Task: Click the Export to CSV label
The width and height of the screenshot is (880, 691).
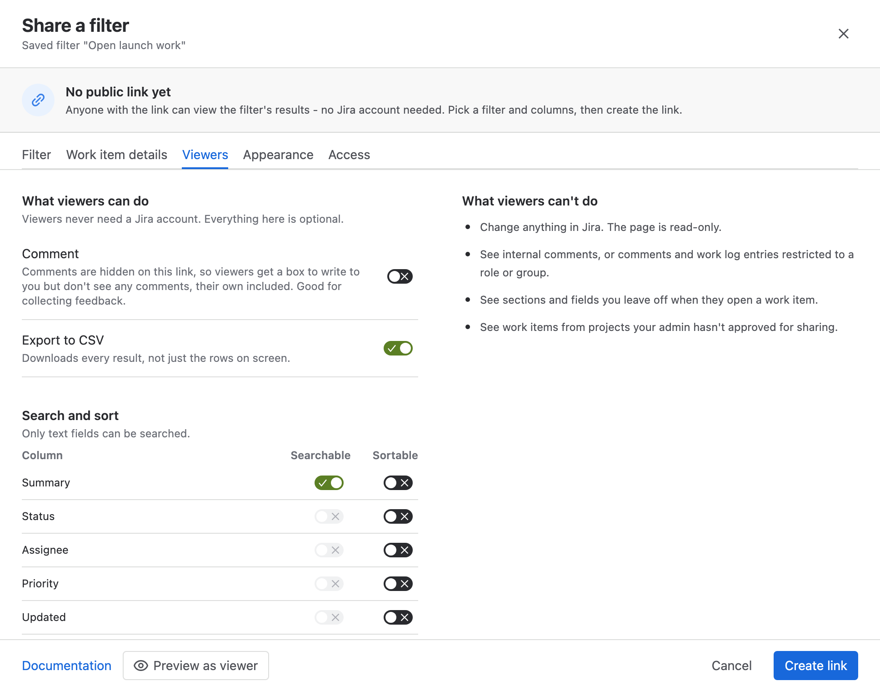Action: (x=63, y=340)
